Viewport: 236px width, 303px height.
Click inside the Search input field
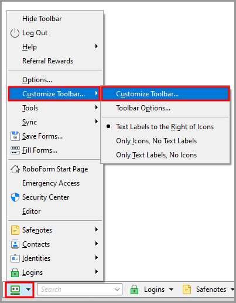click(x=76, y=289)
